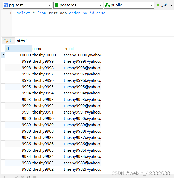Select the email cell theshy9999@yahoo.
Screen dimensions: 174x178
(82, 61)
